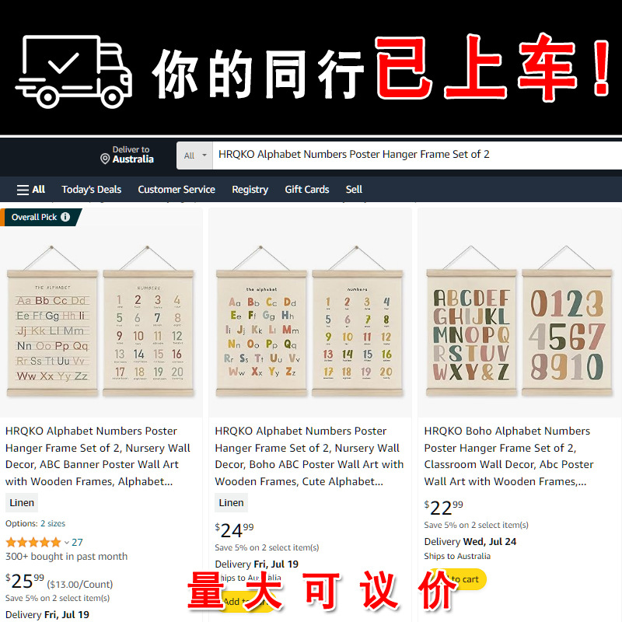The image size is (622, 622).
Task: Open second HRQKO Boho ABC Poster title
Action: pyautogui.click(x=309, y=456)
